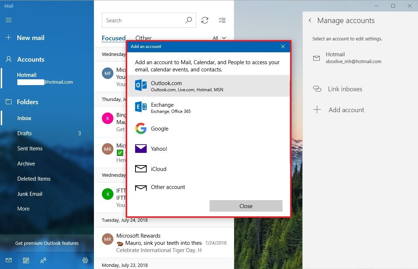Enter selection mode with the checklist icon
The height and width of the screenshot is (269, 418).
[222, 20]
